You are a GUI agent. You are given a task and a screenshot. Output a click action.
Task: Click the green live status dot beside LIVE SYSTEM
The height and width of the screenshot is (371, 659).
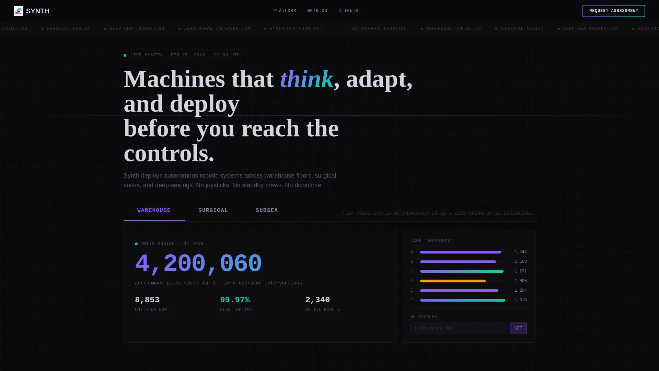click(125, 55)
